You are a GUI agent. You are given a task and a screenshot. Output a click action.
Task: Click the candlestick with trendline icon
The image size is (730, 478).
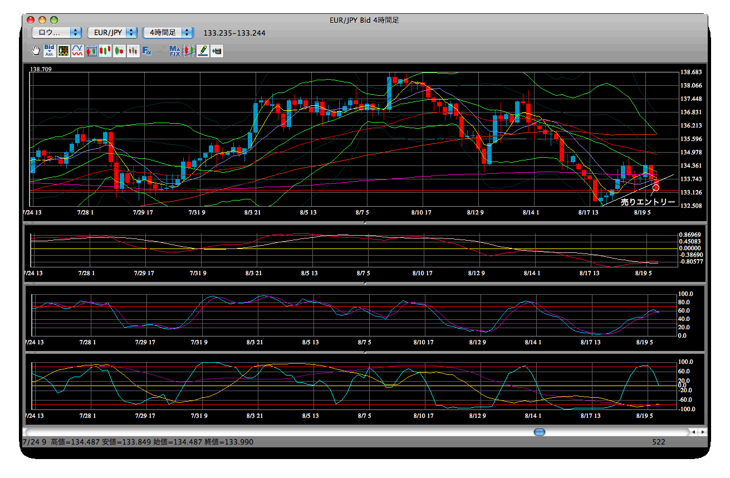click(189, 51)
